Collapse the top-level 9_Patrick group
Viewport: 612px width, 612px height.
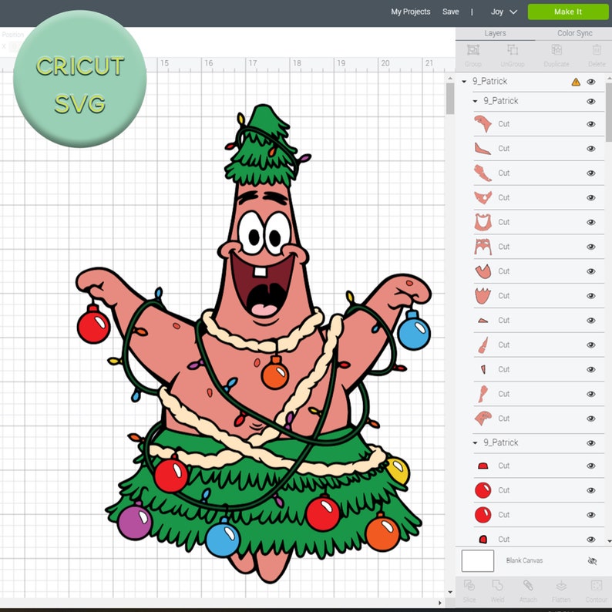point(464,82)
